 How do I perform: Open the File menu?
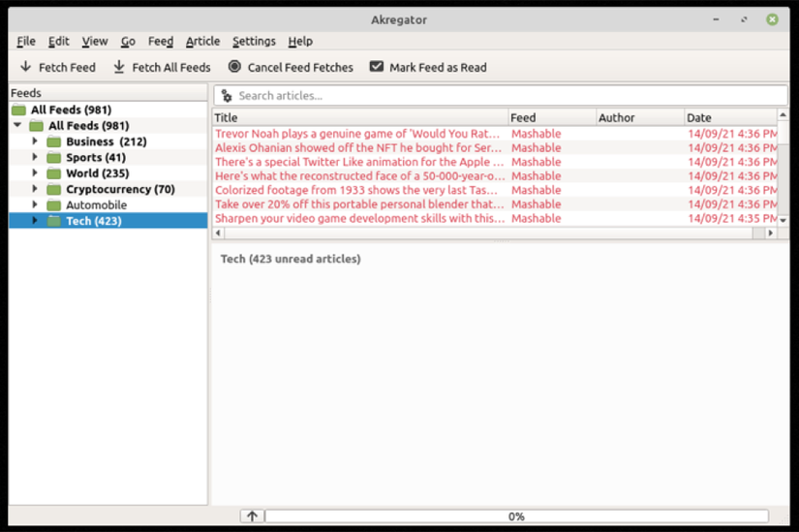tap(26, 42)
